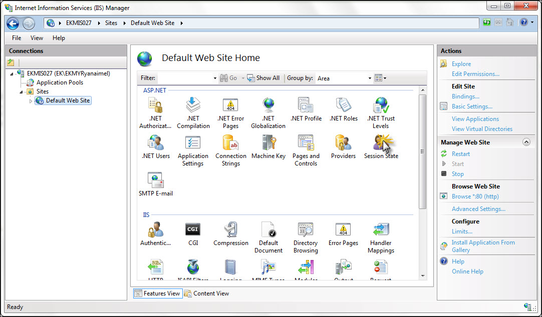
Task: Click the Go filter button
Action: [229, 78]
